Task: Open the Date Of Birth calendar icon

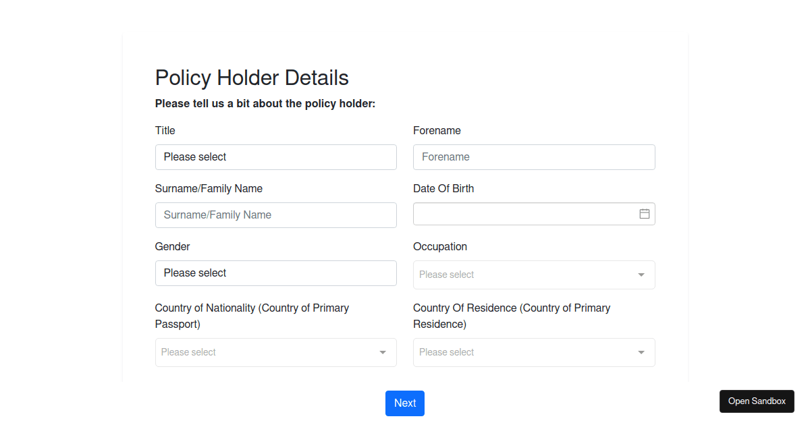Action: (645, 214)
